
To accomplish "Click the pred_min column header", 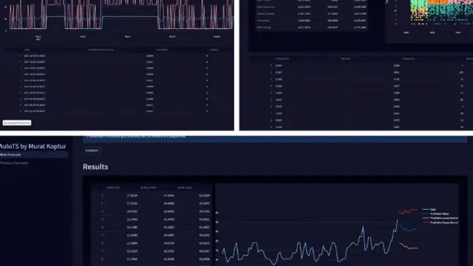I will (113, 188).
